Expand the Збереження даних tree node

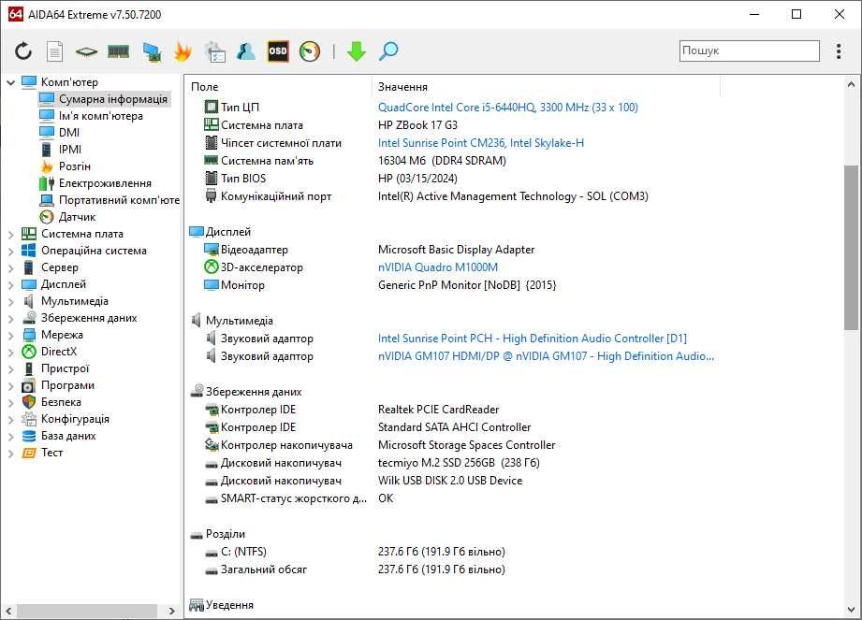[x=10, y=319]
